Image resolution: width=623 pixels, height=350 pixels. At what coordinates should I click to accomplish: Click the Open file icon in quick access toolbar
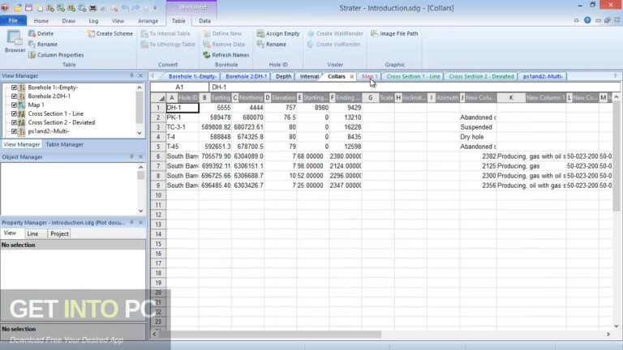18,7
